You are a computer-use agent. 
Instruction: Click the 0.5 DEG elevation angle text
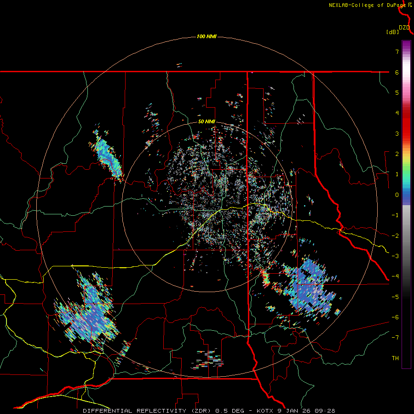coord(230,411)
